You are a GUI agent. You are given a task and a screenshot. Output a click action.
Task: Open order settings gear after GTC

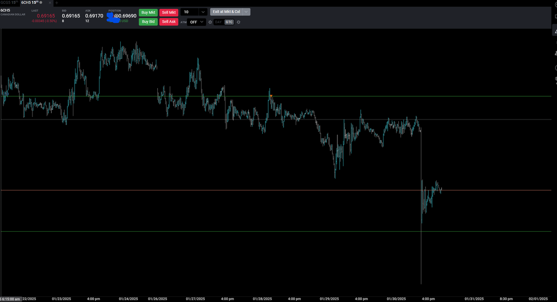239,22
